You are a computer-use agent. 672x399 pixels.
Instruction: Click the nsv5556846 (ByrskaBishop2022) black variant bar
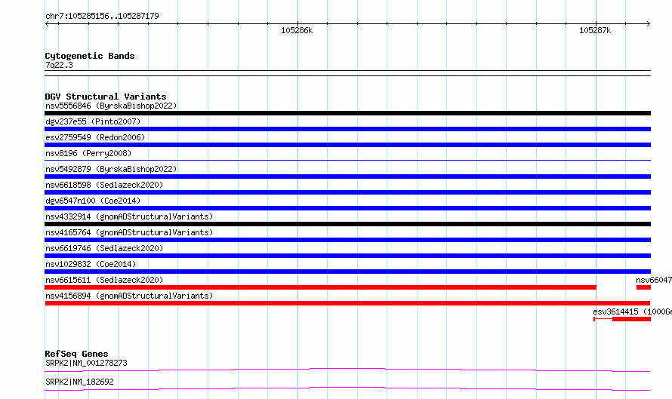pyautogui.click(x=347, y=113)
